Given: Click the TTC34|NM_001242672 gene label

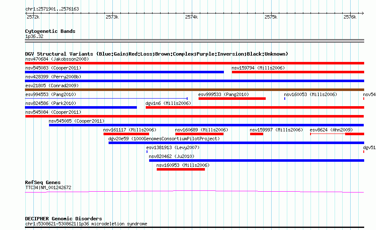Looking at the screenshot, I should click(48, 188).
